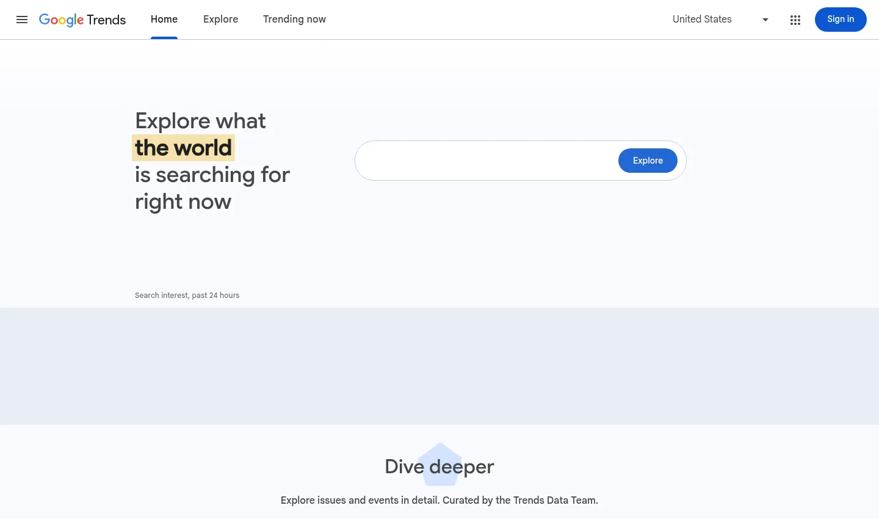Click the highlighted 'the world' text
Viewport: 879px width, 519px height.
pos(183,148)
